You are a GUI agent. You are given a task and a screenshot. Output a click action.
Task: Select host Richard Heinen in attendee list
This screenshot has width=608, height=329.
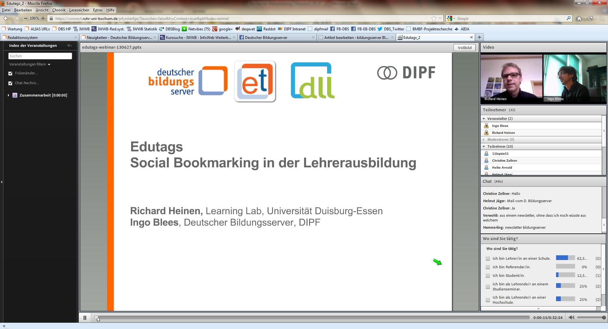(x=541, y=133)
